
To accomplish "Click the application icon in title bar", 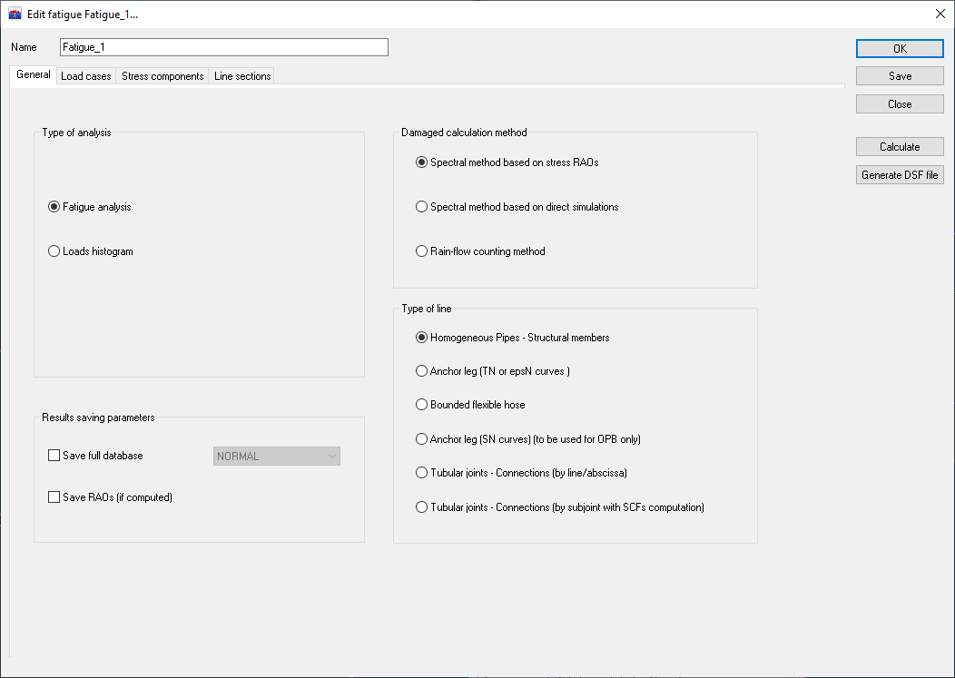I will pos(15,15).
